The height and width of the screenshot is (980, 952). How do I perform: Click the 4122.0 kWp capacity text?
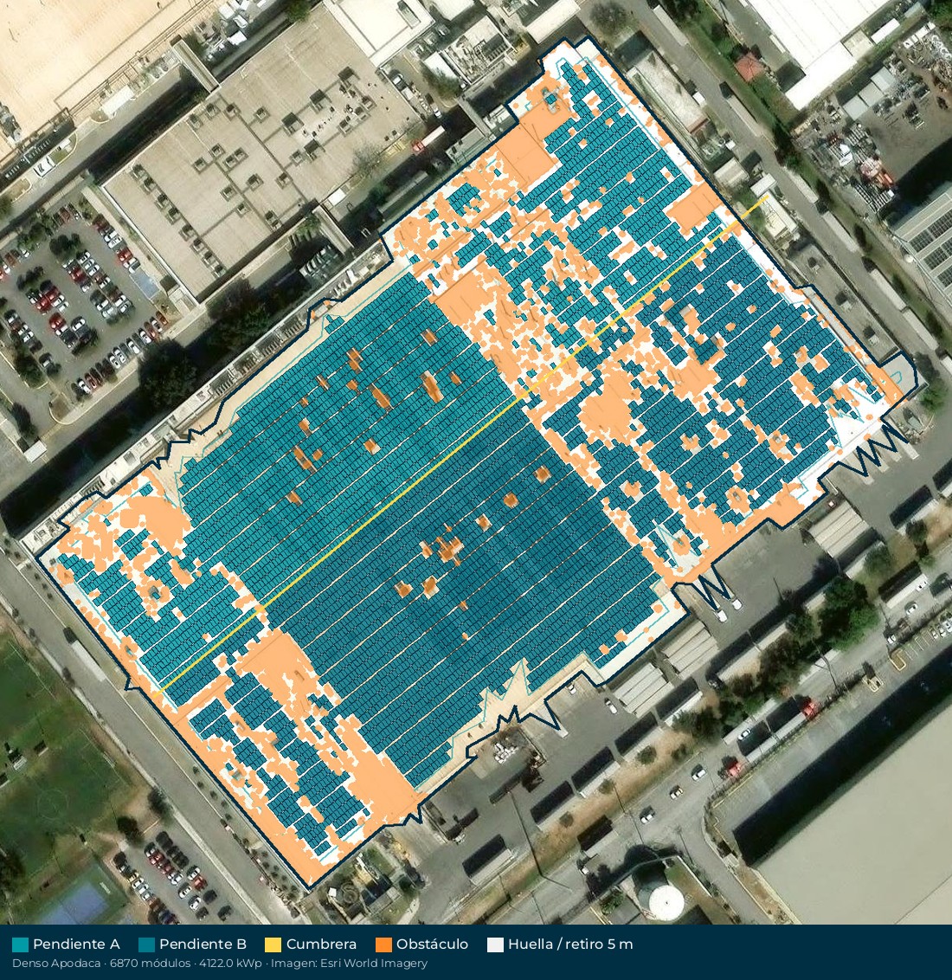(x=230, y=964)
